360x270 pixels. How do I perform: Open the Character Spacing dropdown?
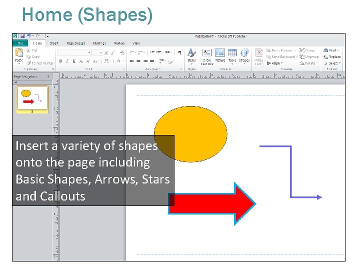click(107, 61)
